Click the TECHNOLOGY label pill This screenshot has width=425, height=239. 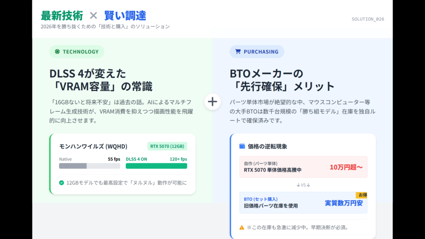pyautogui.click(x=77, y=52)
